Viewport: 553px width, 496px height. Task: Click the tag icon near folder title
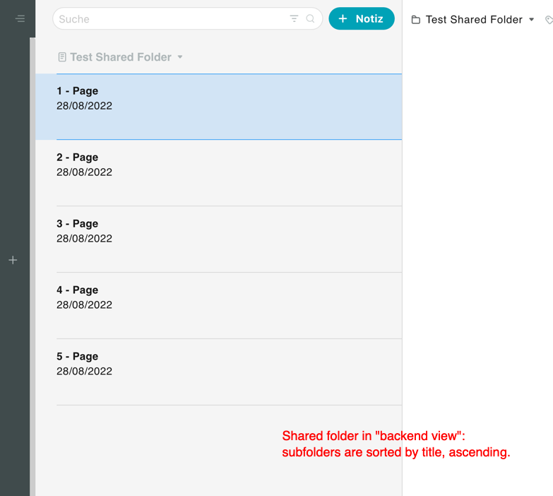549,20
